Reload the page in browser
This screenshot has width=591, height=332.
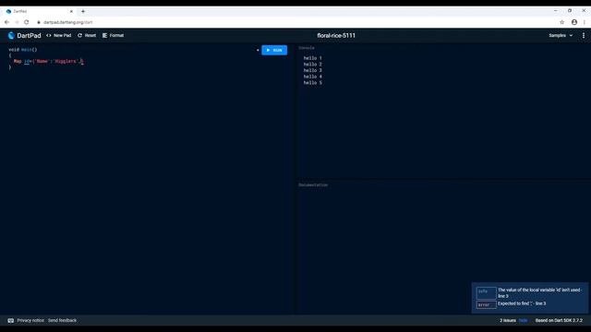point(27,22)
